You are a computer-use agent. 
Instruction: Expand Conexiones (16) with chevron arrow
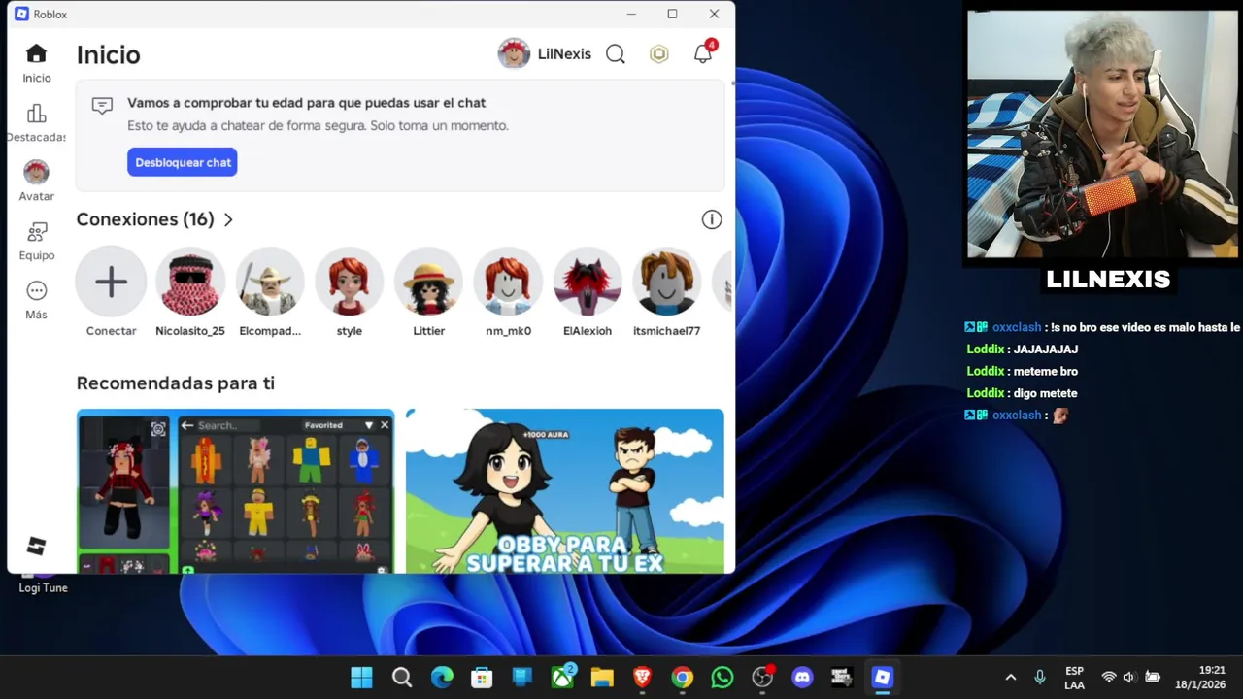228,220
